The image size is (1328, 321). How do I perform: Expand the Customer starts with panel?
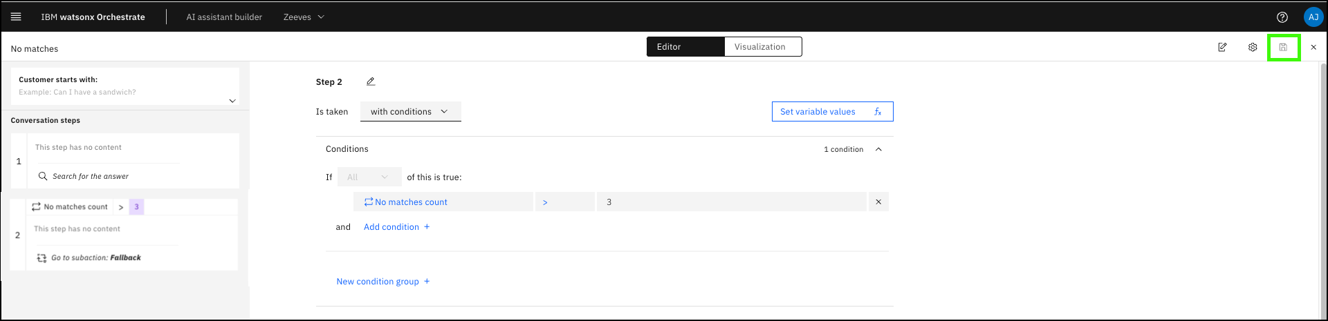[x=232, y=101]
